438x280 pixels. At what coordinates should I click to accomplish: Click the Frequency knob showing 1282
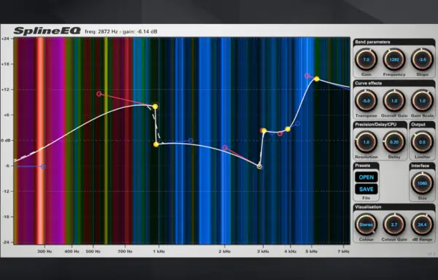(x=394, y=59)
